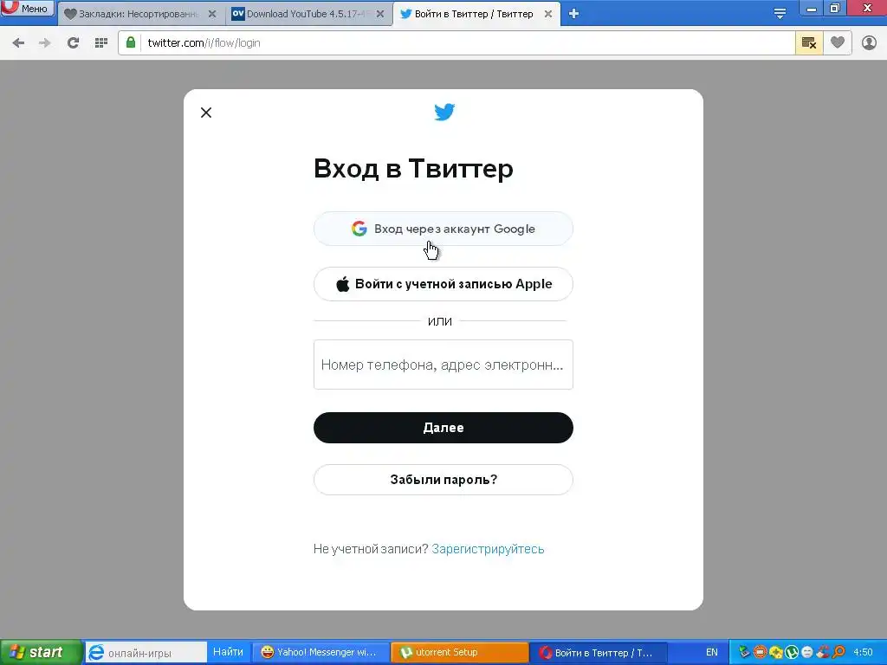This screenshot has width=887, height=665.
Task: Click the Найти taskbar button
Action: pos(228,652)
